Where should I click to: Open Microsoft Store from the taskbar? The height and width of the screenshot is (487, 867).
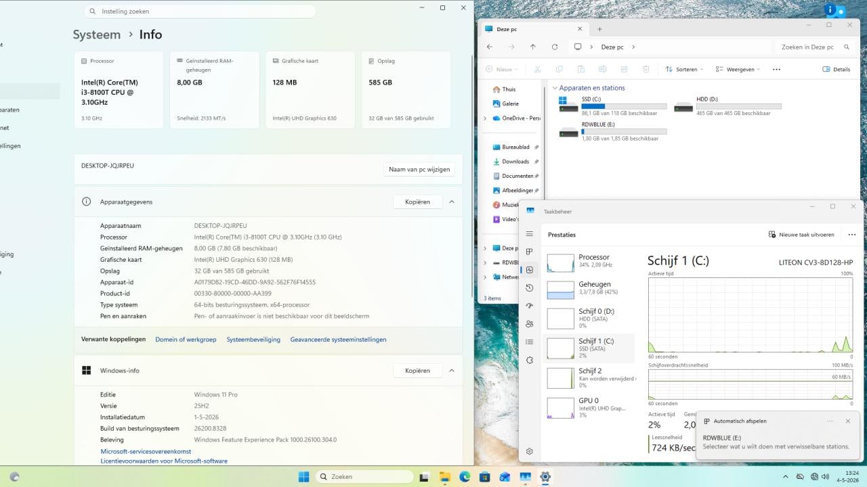click(485, 477)
